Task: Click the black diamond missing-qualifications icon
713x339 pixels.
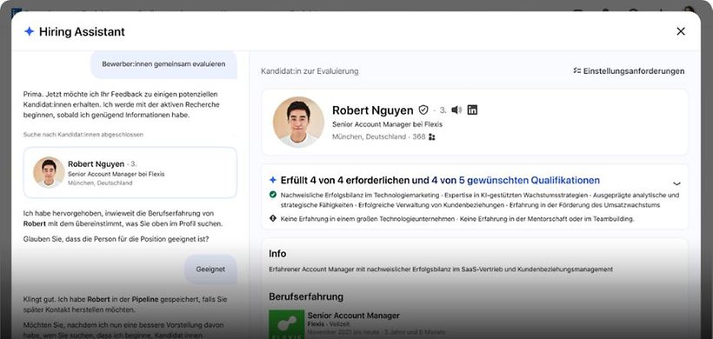Action: [273, 218]
